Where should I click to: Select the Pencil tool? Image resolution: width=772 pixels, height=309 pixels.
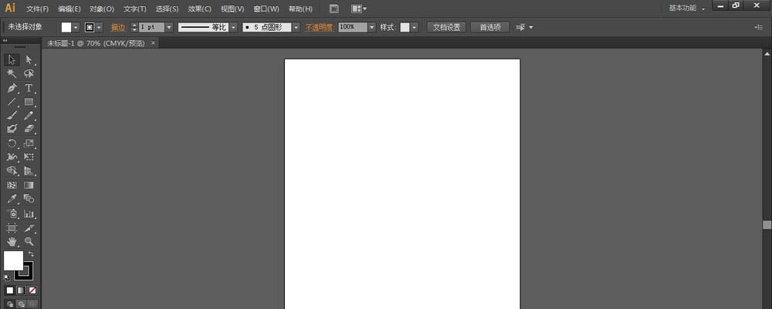coord(29,116)
